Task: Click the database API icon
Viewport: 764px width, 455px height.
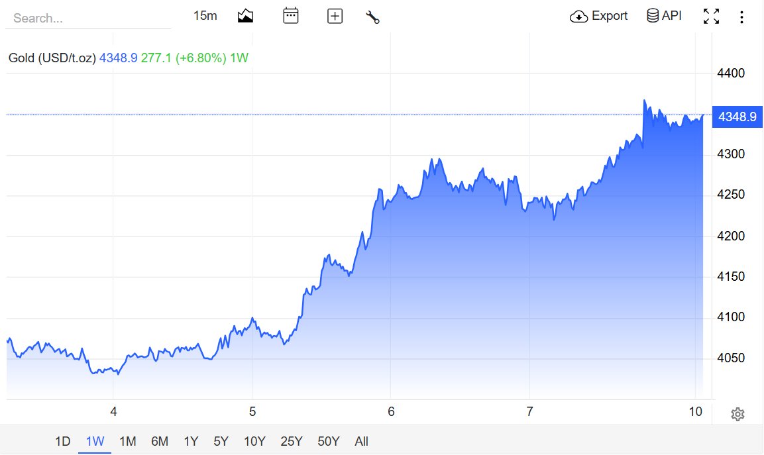Action: tap(653, 16)
